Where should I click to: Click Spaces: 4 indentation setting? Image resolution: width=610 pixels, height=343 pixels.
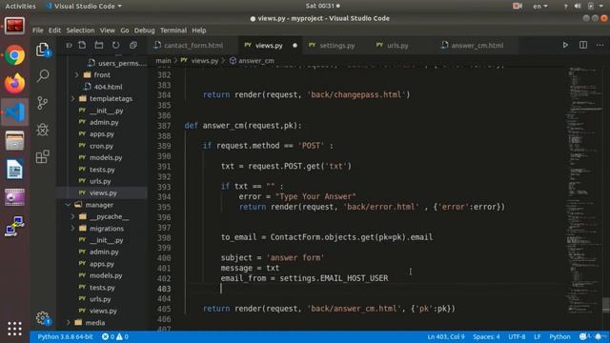(x=486, y=336)
